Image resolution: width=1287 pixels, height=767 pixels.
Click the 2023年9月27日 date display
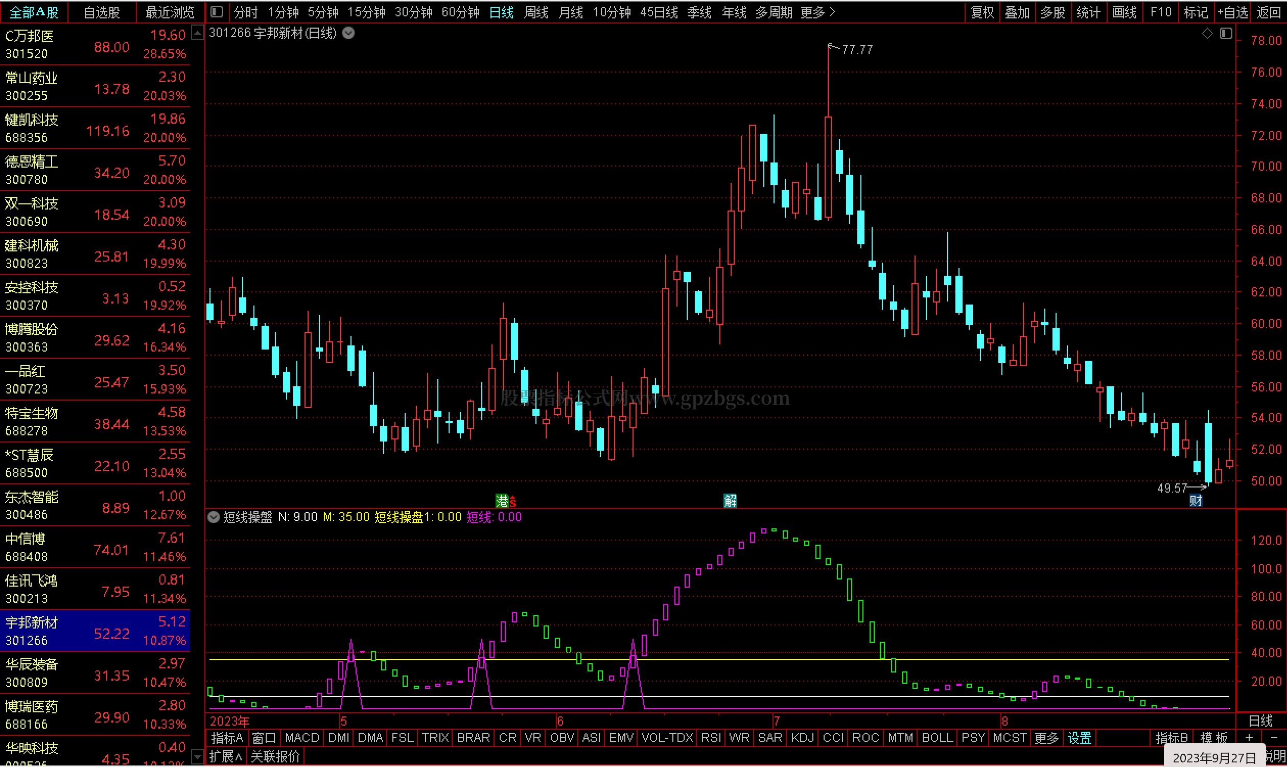(1213, 758)
